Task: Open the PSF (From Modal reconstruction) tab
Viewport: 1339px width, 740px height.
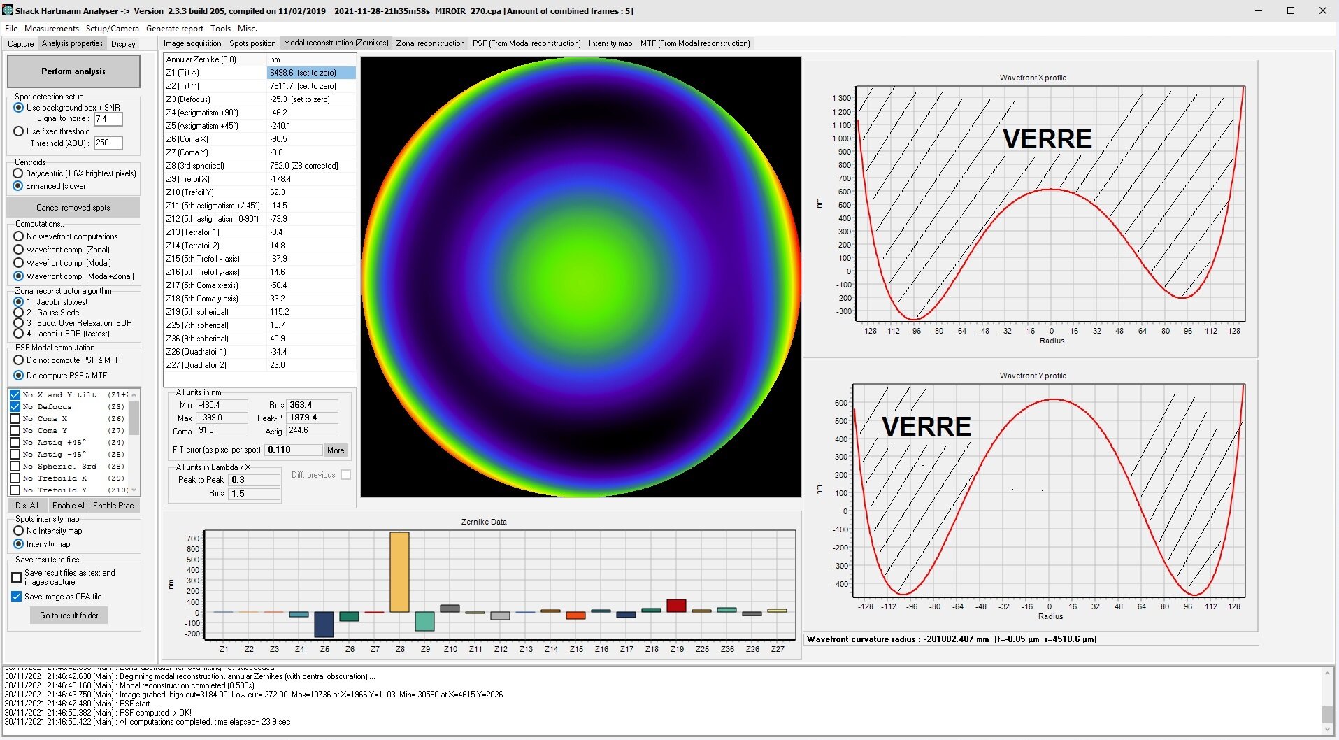Action: point(527,43)
